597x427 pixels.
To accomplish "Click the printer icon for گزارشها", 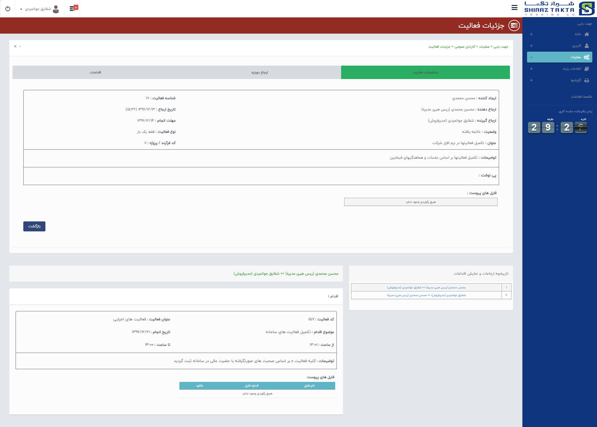I will click(x=587, y=80).
